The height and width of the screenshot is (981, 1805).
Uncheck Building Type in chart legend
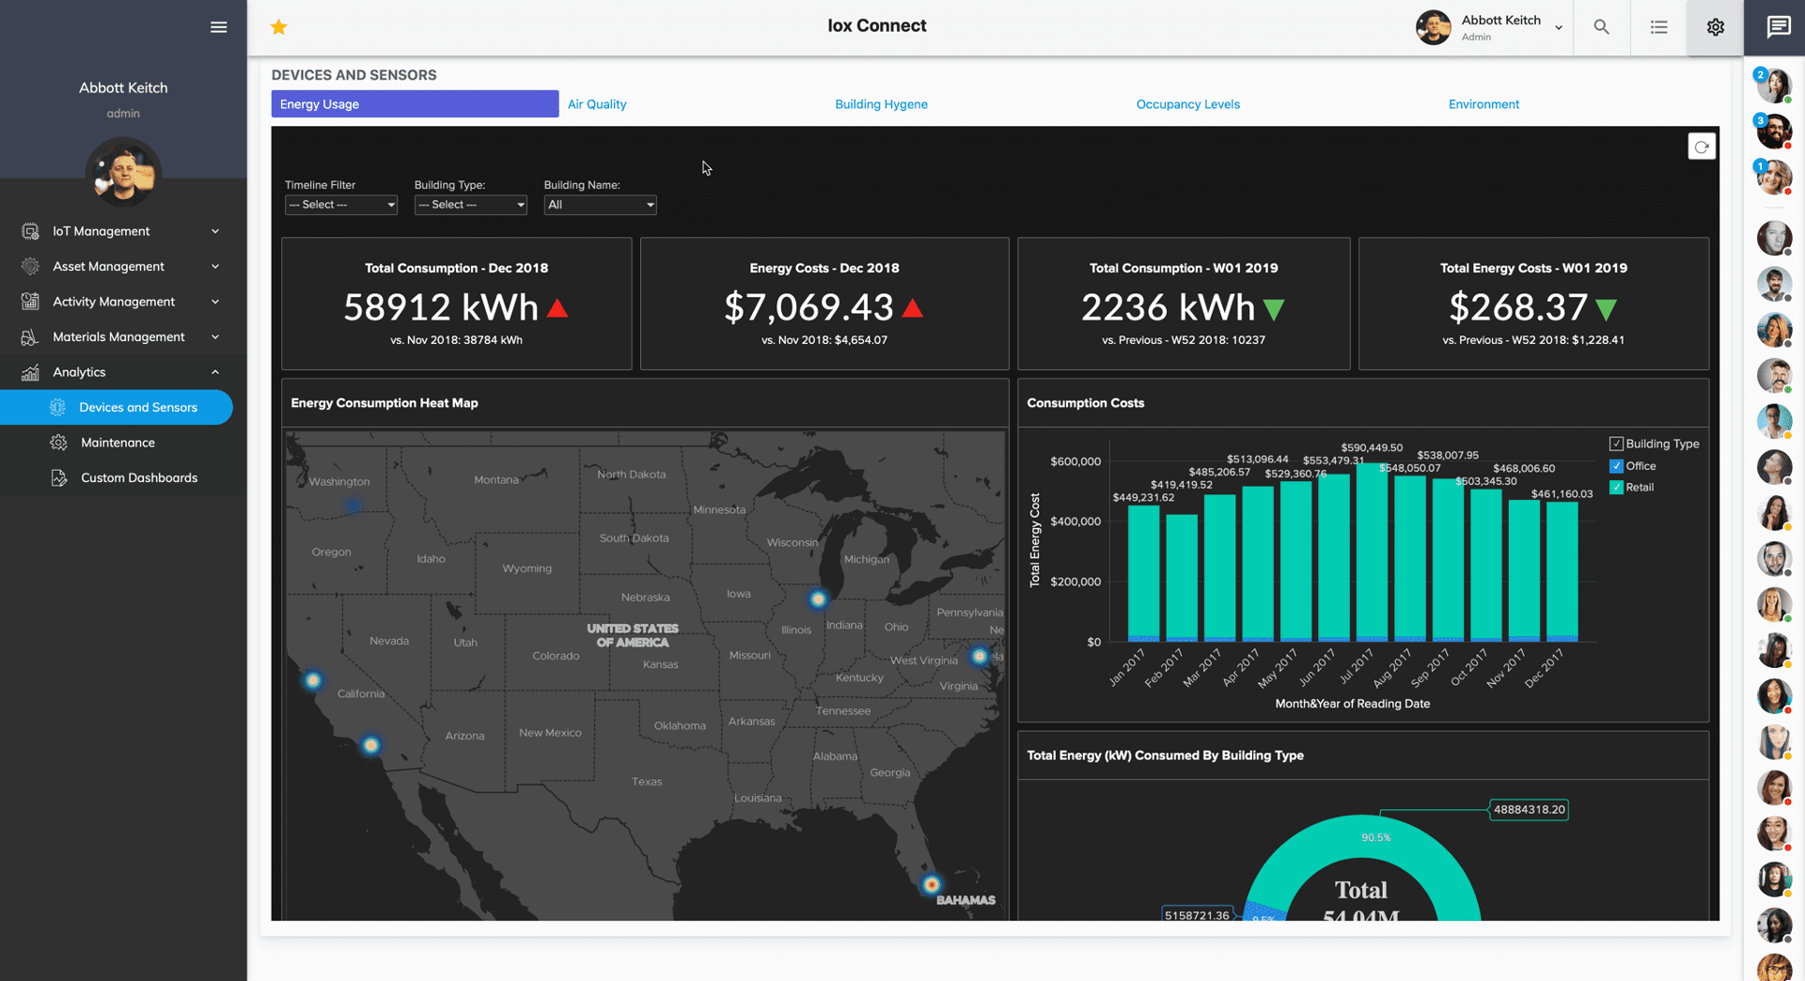1616,444
